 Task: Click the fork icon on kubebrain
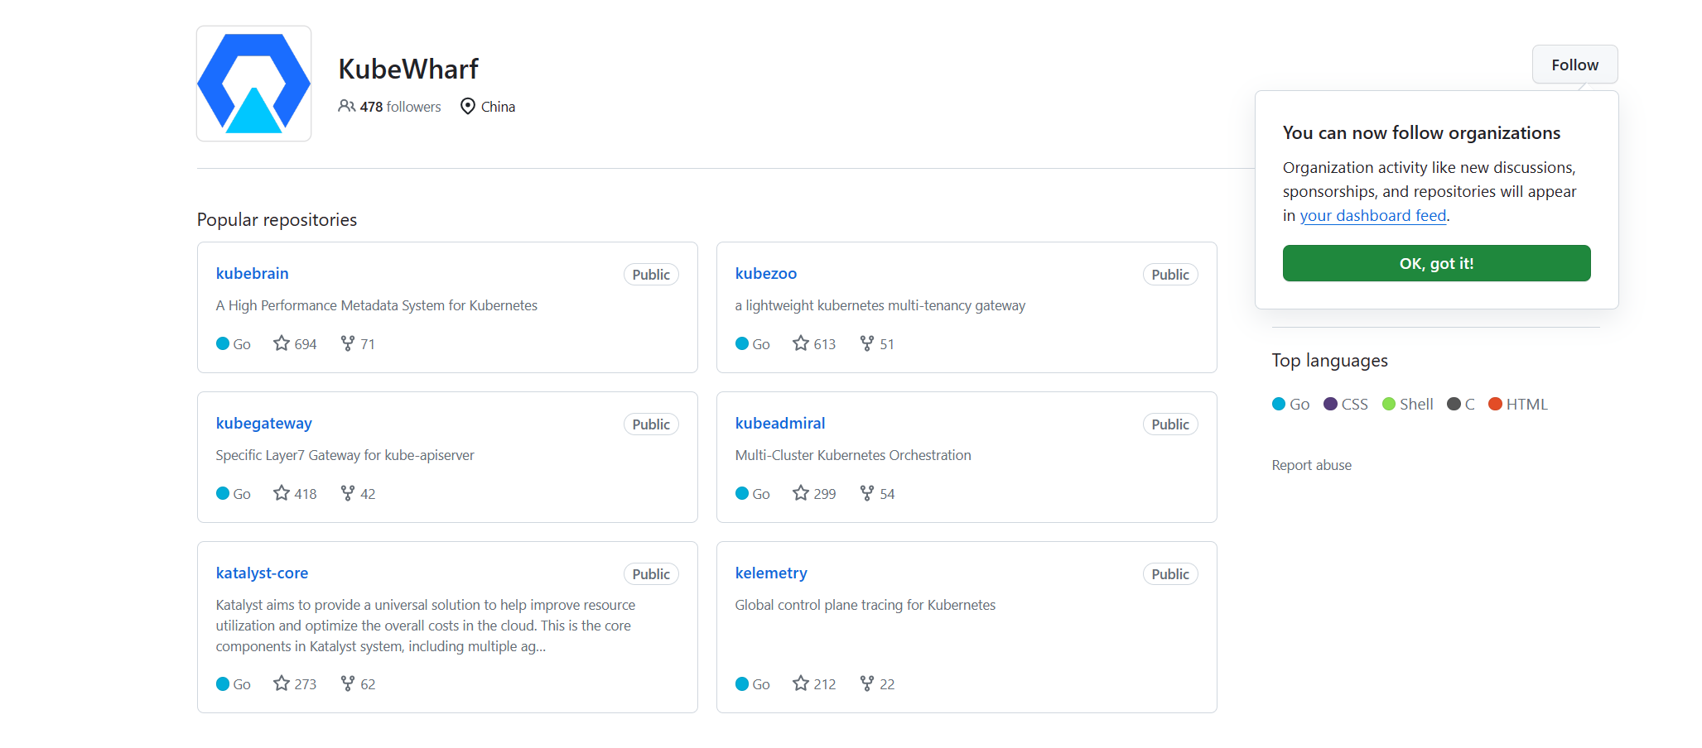coord(348,343)
